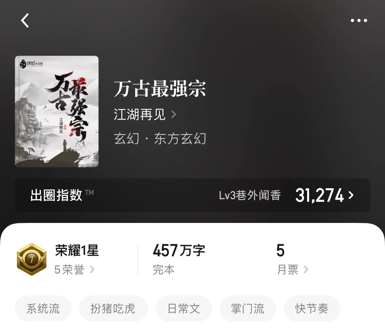This screenshot has width=385, height=331.
Task: Open the three-dot more options menu
Action: coord(359,20)
